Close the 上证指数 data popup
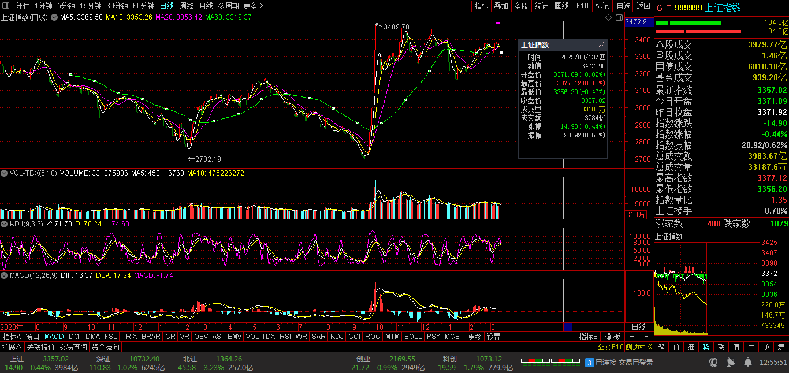Screen dimensions: 789x373 [601, 44]
